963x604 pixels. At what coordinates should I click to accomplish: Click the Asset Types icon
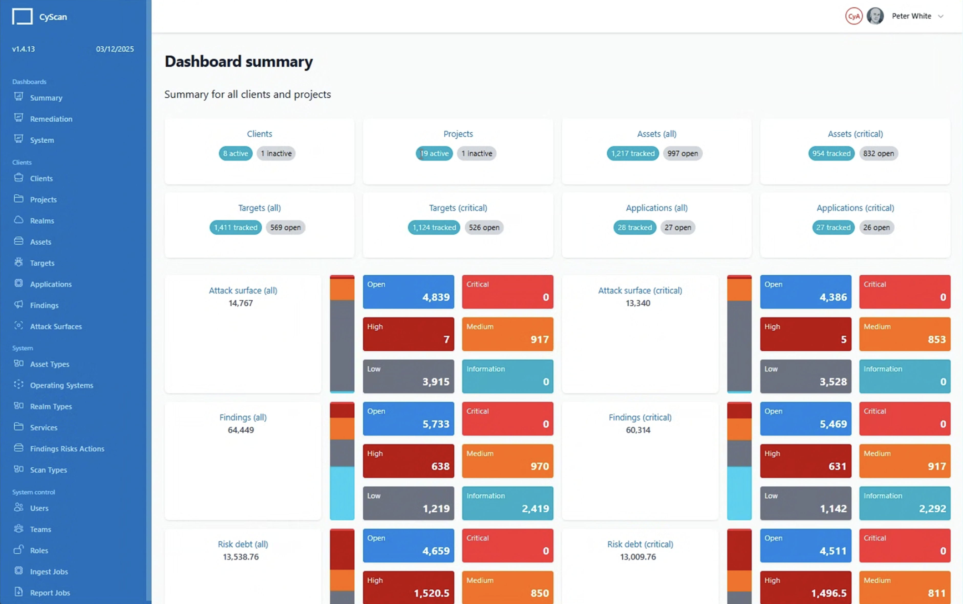tap(18, 363)
